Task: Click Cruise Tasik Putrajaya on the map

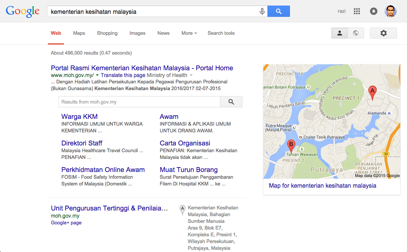Action: click(x=324, y=137)
